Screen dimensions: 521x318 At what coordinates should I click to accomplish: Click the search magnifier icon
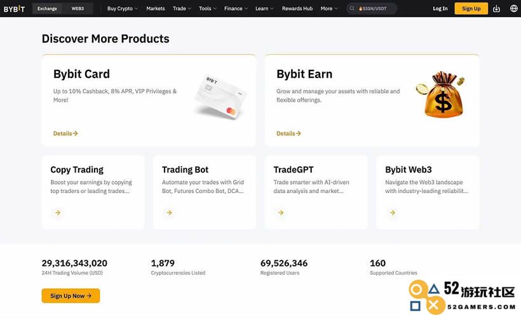[352, 9]
